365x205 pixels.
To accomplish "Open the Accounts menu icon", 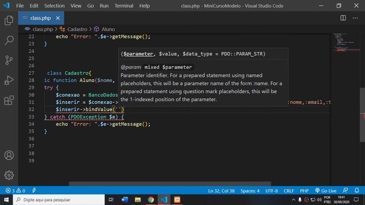I will coord(9,155).
